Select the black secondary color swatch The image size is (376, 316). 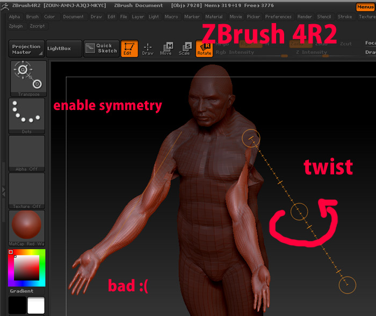pyautogui.click(x=17, y=305)
